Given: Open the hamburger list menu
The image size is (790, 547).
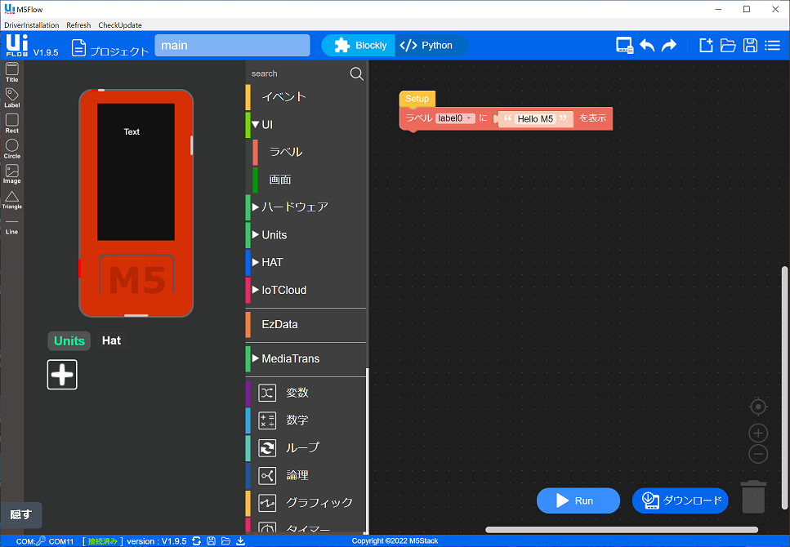Looking at the screenshot, I should [x=772, y=46].
